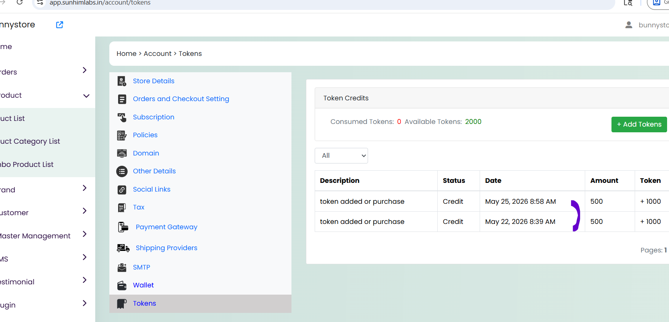
Task: Open Product List in the sidebar
Action: (x=12, y=119)
